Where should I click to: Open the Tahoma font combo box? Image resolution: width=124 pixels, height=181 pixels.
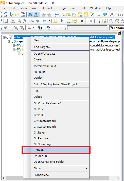click(117, 28)
